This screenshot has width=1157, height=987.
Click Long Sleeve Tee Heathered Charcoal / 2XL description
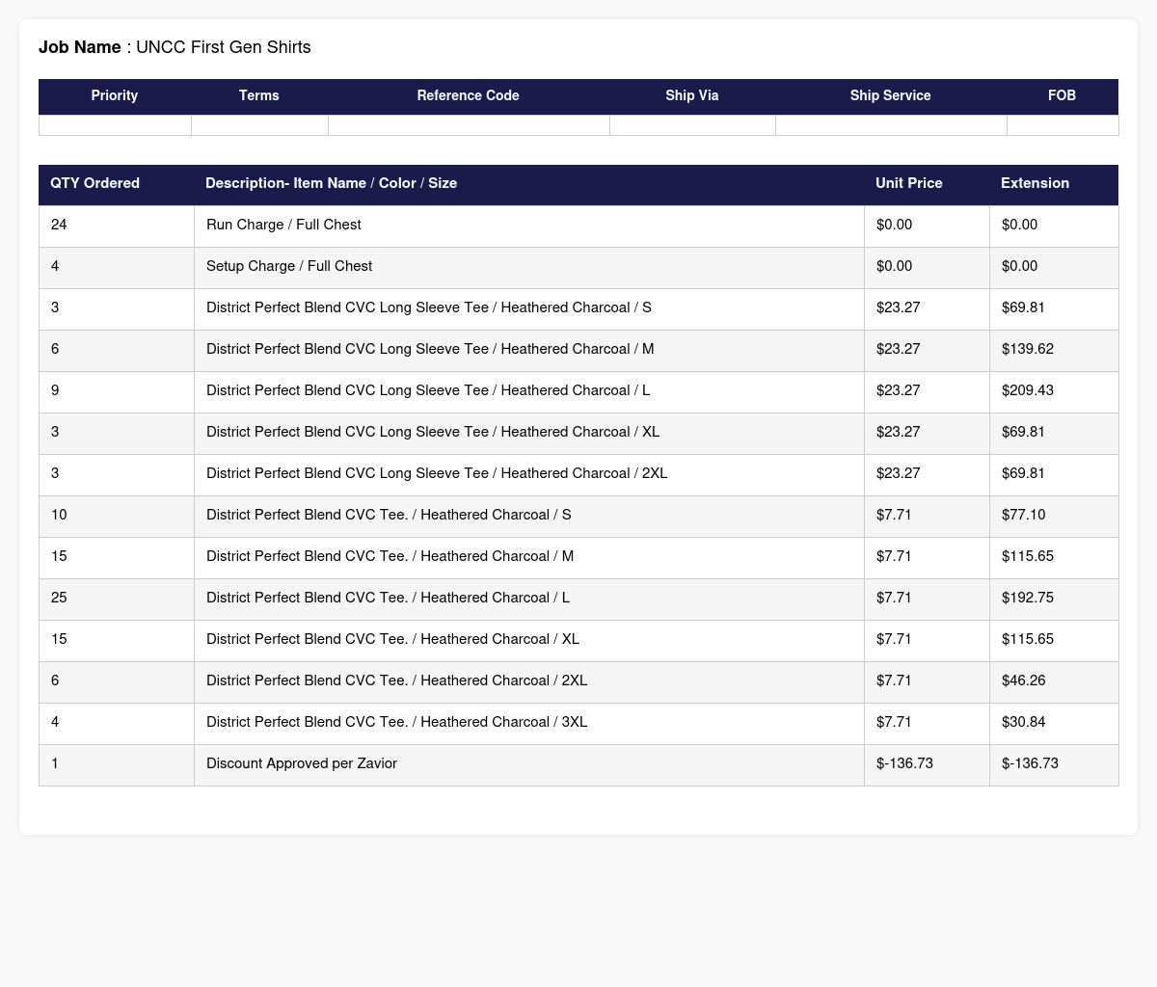point(437,473)
